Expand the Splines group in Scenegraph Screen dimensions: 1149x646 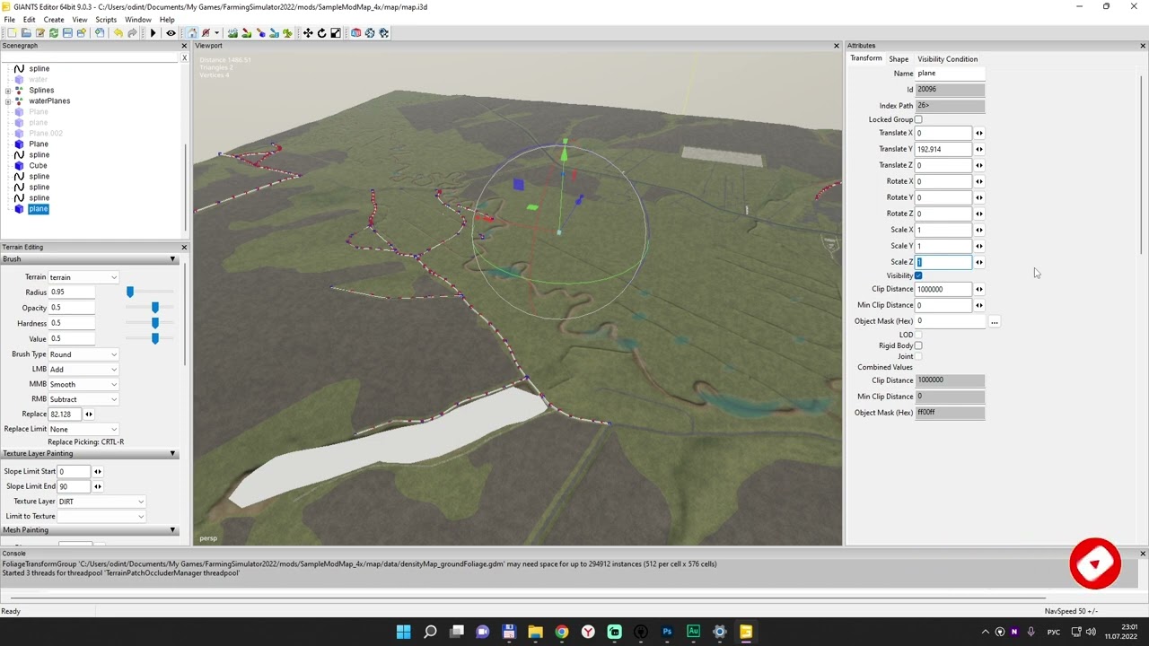[8, 91]
